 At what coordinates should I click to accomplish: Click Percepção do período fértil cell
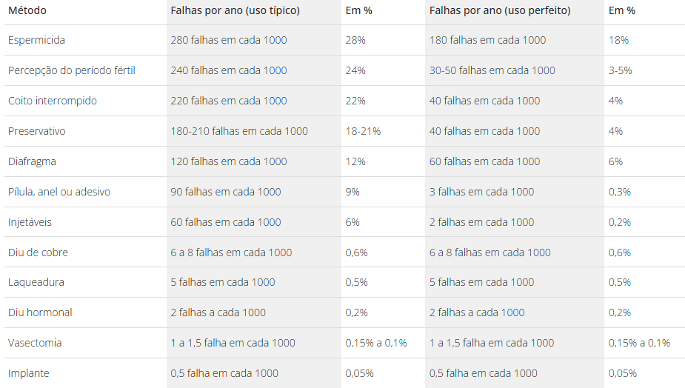tap(72, 70)
